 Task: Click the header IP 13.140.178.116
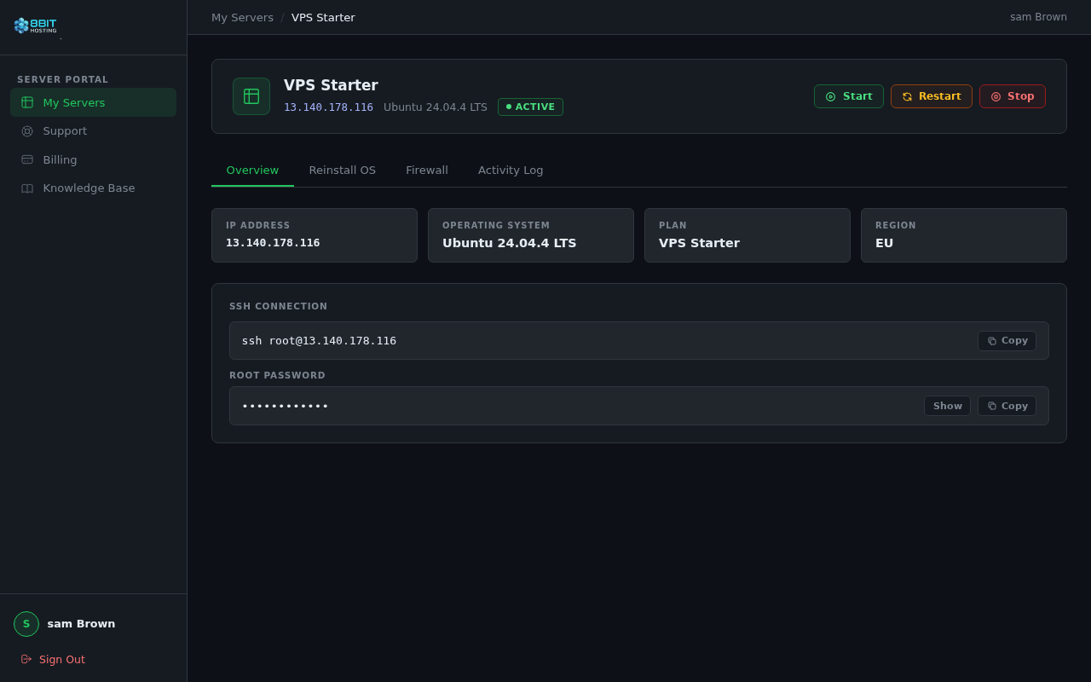328,107
